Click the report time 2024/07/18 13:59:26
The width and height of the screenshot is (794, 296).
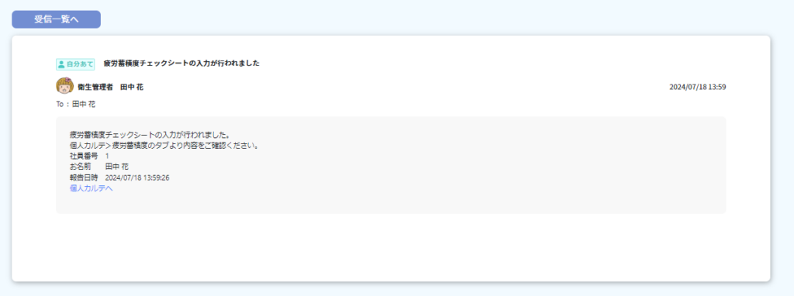[137, 177]
